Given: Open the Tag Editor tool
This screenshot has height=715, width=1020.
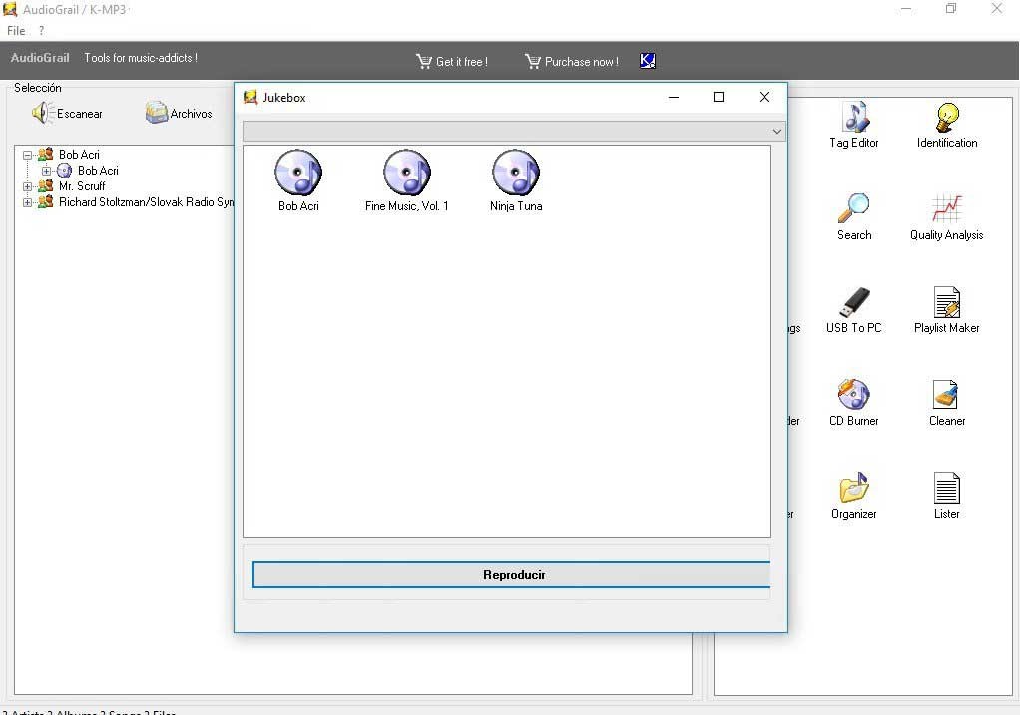Looking at the screenshot, I should point(854,119).
